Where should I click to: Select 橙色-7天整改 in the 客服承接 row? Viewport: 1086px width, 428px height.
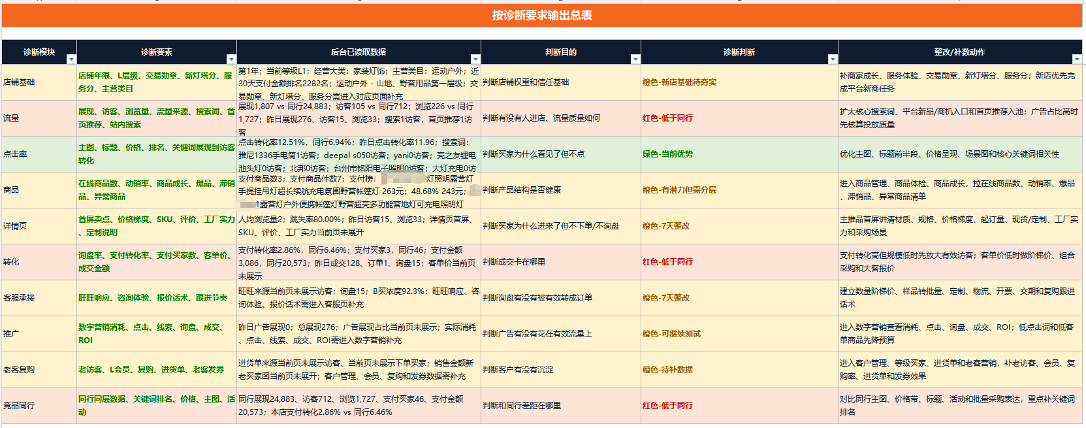click(x=739, y=298)
